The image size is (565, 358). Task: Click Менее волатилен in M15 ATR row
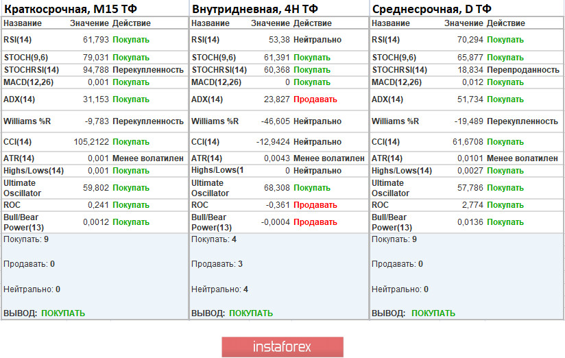click(x=148, y=158)
